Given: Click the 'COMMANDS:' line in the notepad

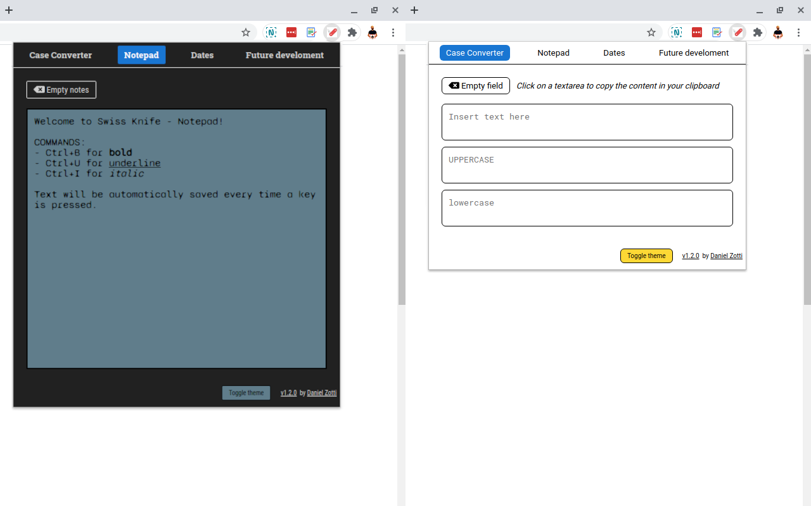Looking at the screenshot, I should pyautogui.click(x=60, y=142).
